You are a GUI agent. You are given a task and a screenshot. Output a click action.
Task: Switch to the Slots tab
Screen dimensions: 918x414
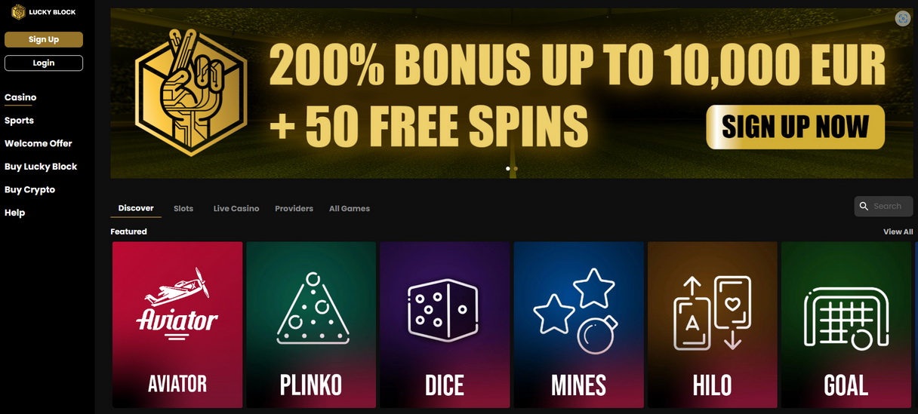click(x=183, y=208)
